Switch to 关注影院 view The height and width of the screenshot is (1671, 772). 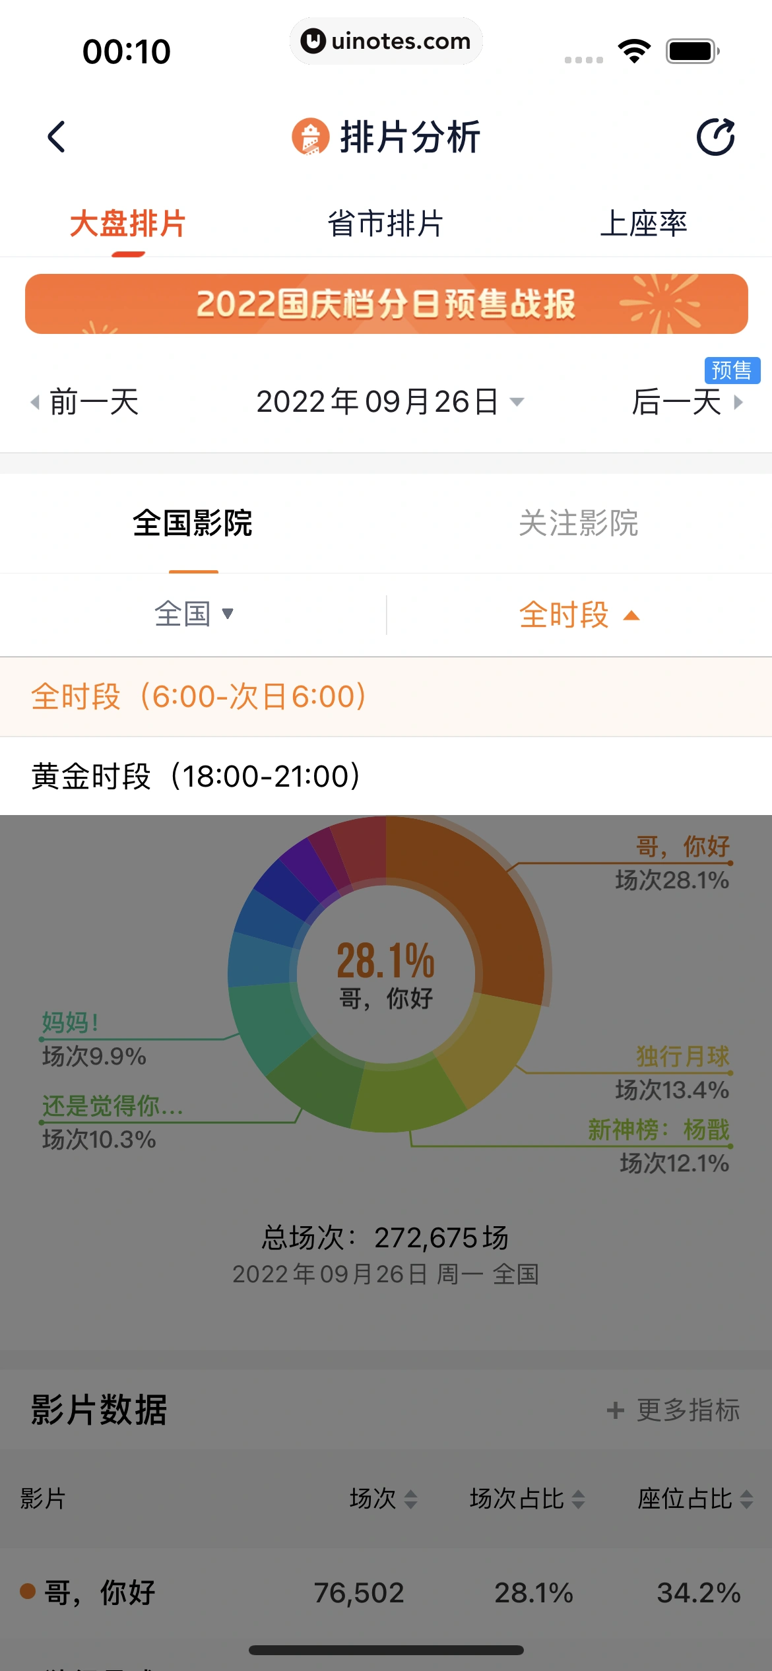click(x=578, y=523)
